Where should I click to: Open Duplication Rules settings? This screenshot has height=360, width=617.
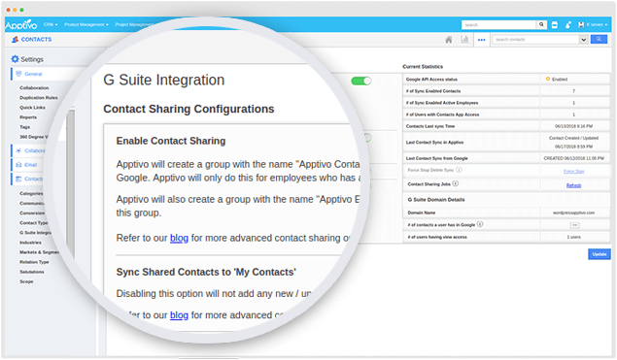pyautogui.click(x=39, y=97)
